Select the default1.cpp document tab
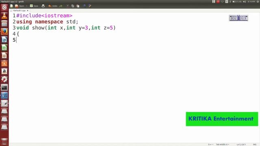The width and height of the screenshot is (260, 146). pos(19,11)
